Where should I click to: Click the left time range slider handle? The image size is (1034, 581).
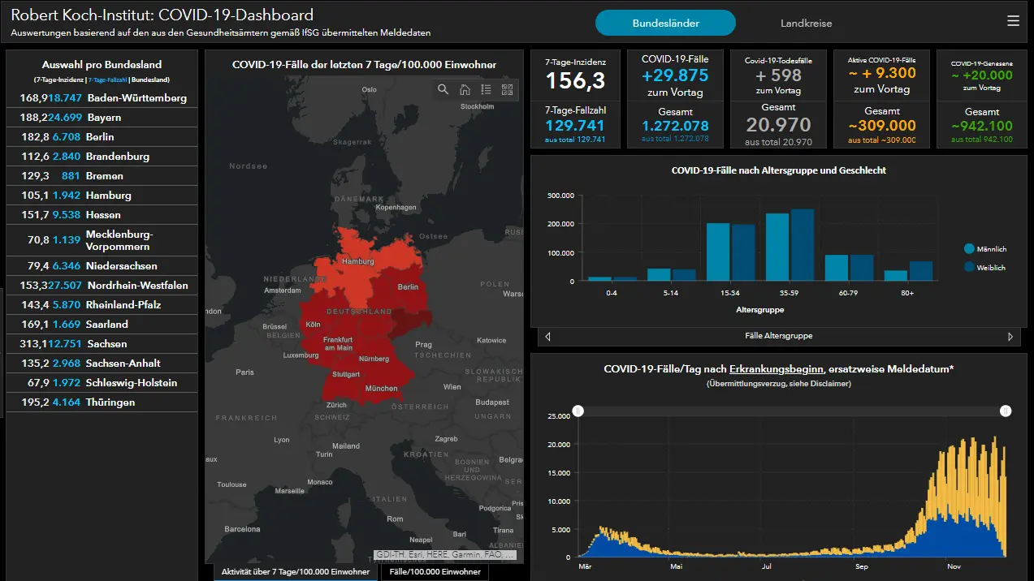tap(578, 411)
